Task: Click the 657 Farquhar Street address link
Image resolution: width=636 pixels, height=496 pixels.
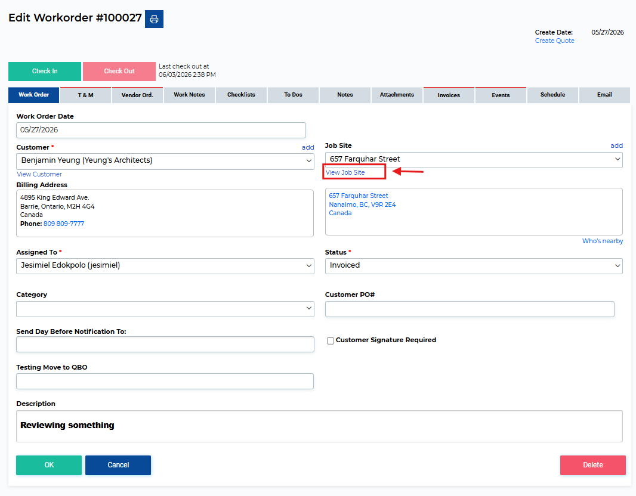Action: (x=359, y=196)
